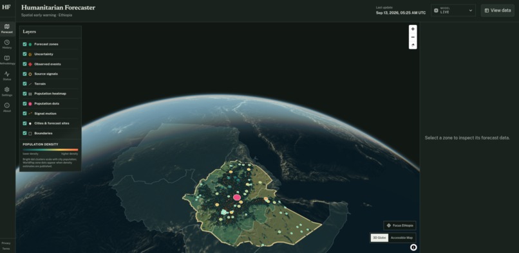Open the History sidebar section
Screen dimensions: 519x253
(x=7, y=44)
